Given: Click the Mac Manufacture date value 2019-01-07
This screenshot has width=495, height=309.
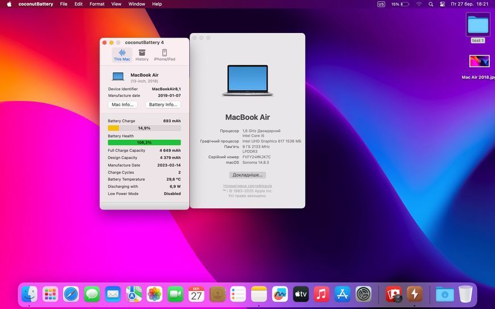Looking at the screenshot, I should point(169,95).
